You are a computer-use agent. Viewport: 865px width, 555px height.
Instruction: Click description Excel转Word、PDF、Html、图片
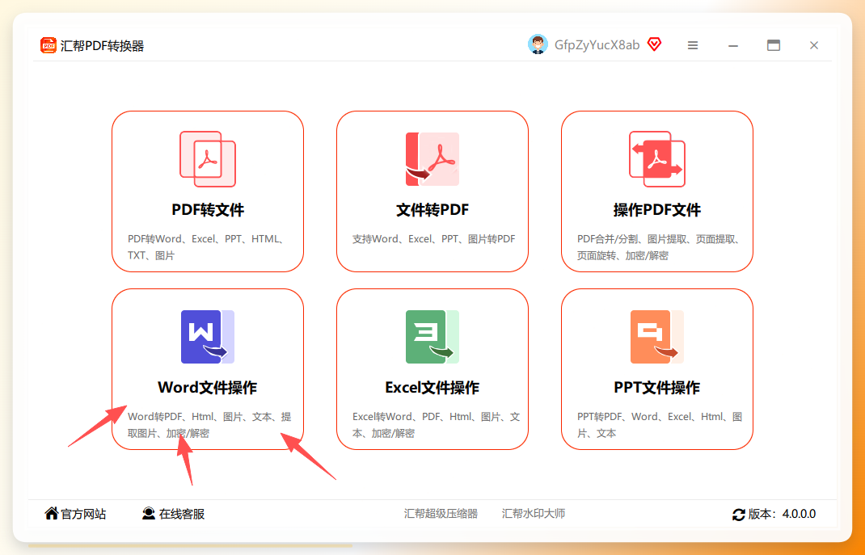(x=436, y=425)
